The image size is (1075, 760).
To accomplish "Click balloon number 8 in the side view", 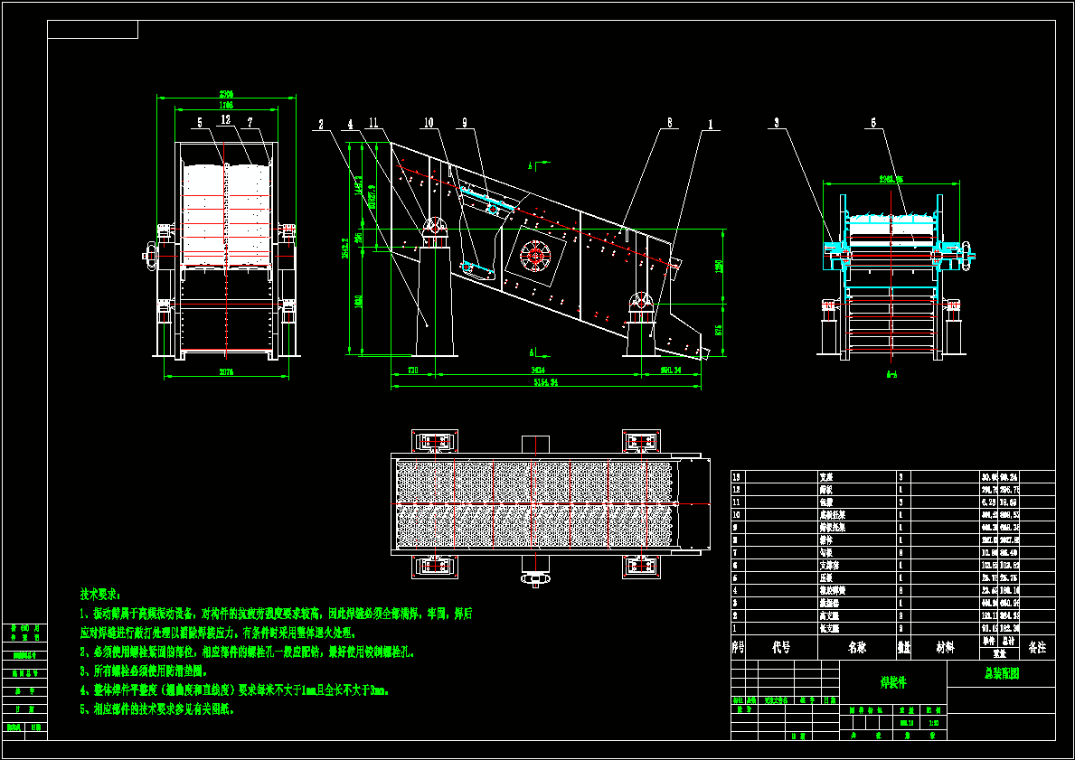I will point(670,124).
